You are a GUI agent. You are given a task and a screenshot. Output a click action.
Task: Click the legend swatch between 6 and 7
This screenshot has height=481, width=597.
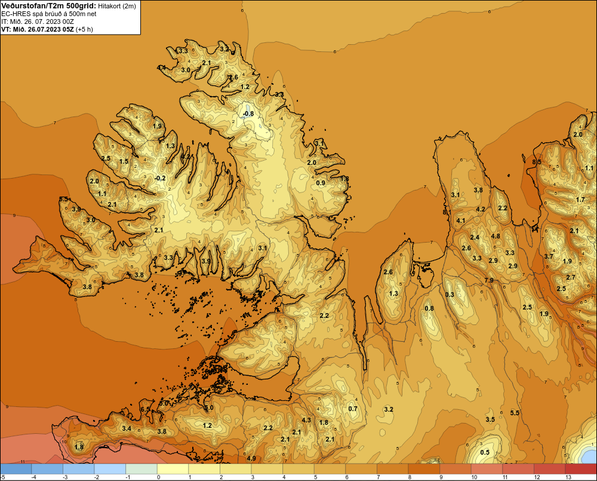point(361,469)
